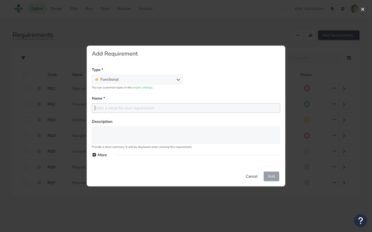Open the settings gear icon

pyautogui.click(x=343, y=9)
